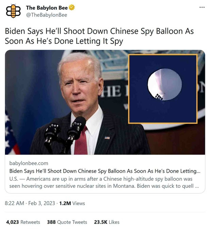Click the @TheBabylonBee handle
Viewport: 211px width, 230px height.
[46, 15]
